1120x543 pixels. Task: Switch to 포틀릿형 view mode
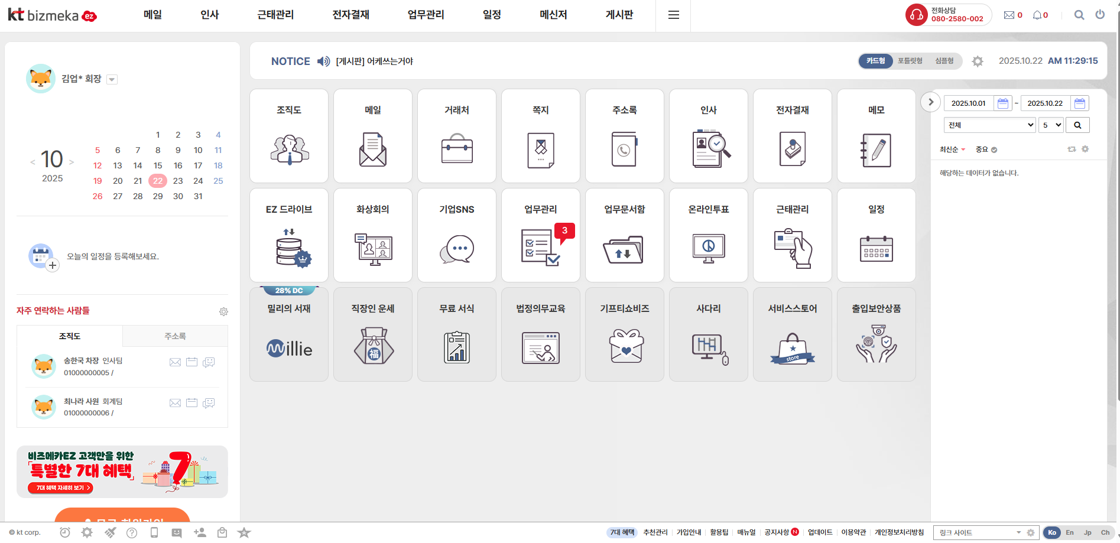coord(910,61)
